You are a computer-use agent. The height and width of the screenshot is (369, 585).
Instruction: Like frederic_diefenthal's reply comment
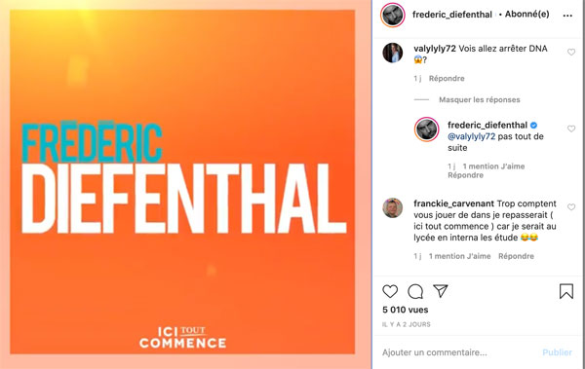pos(571,129)
